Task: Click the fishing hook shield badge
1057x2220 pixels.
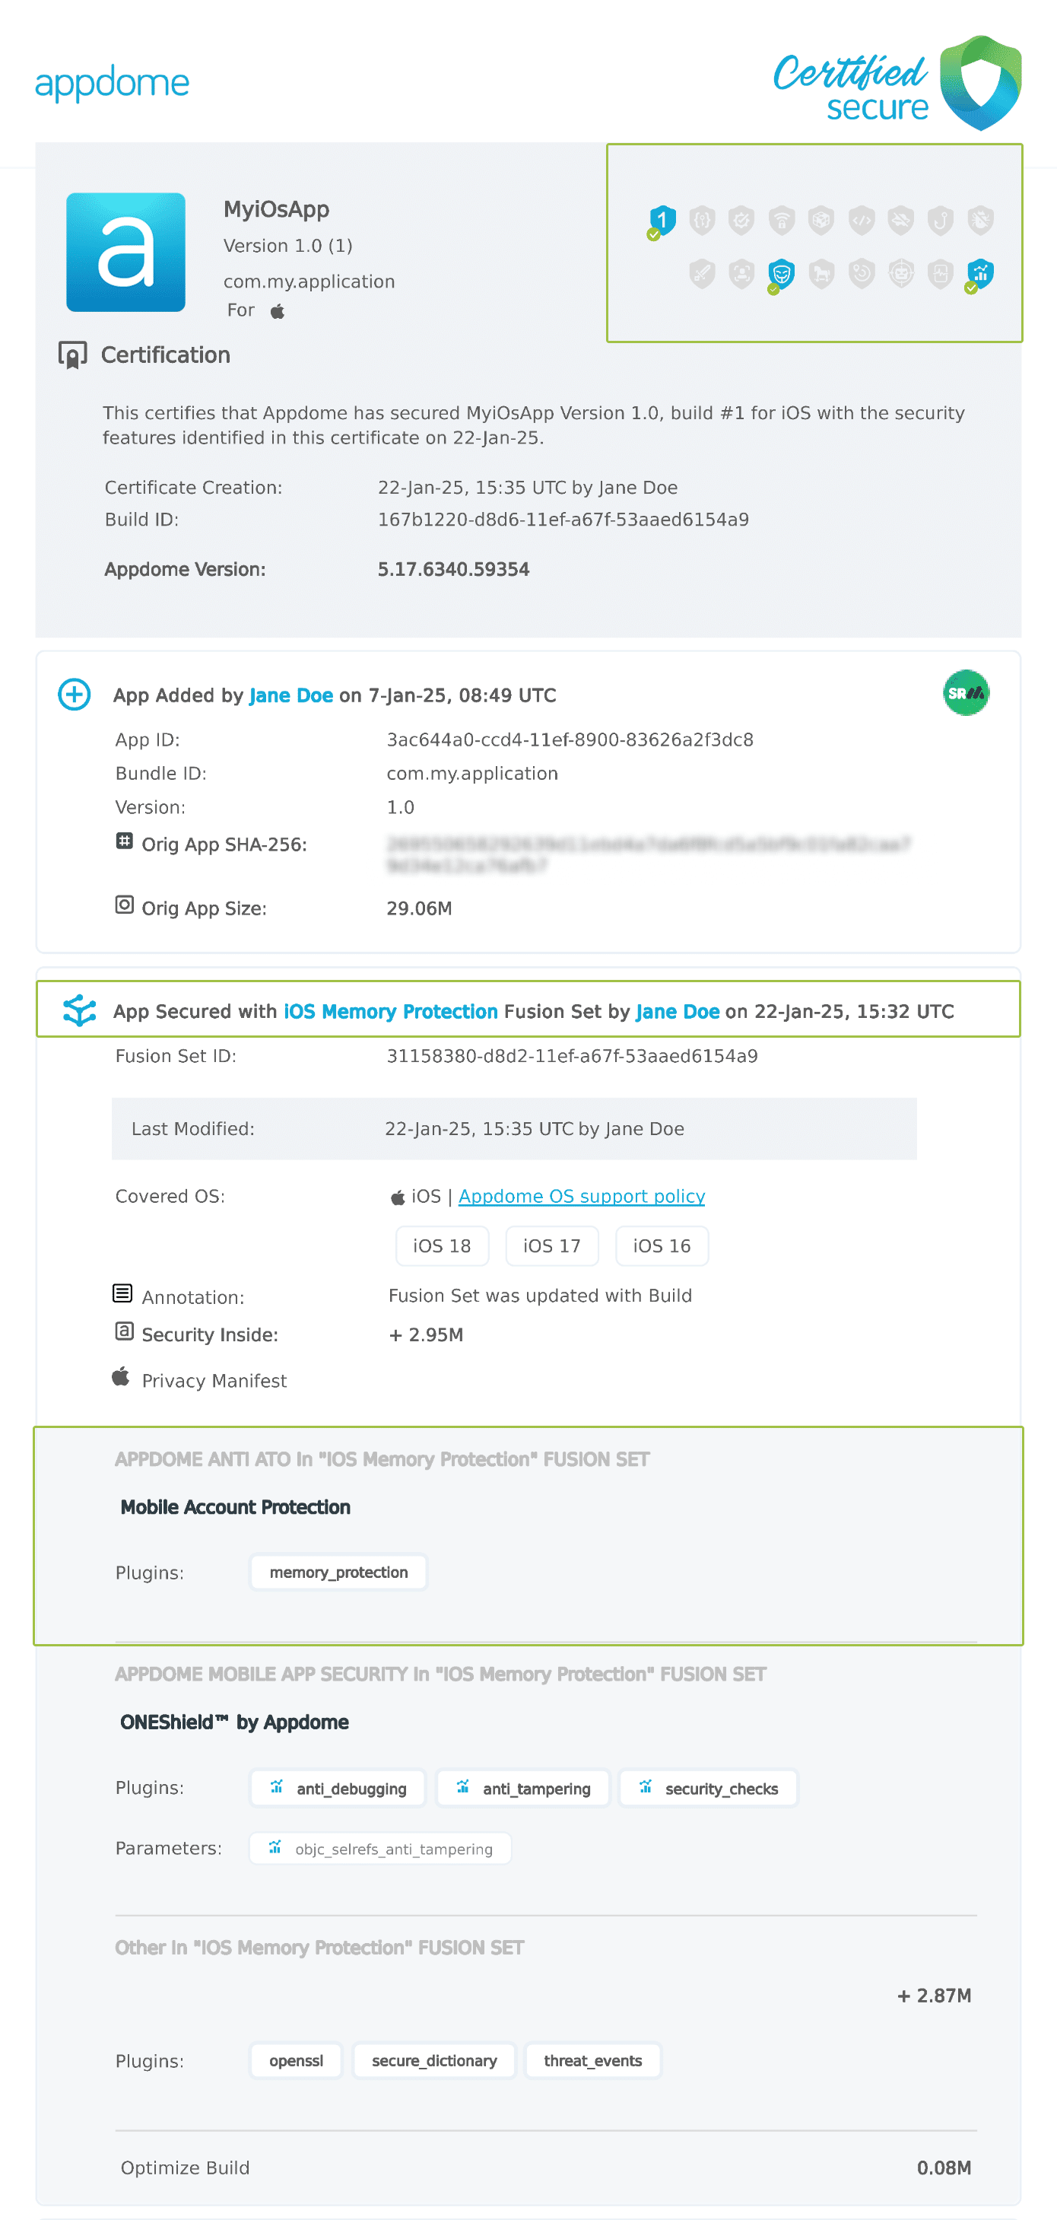Action: (940, 221)
